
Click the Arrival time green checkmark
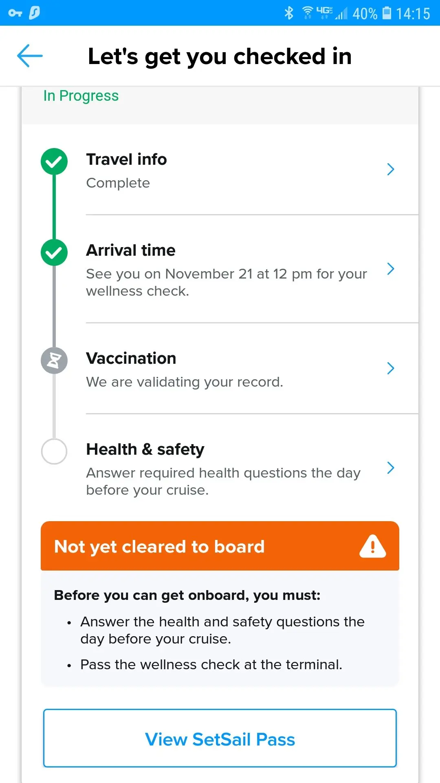[54, 252]
